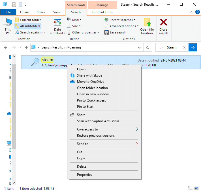Choose Open folder location in context menu
The image size is (201, 192).
click(x=92, y=88)
